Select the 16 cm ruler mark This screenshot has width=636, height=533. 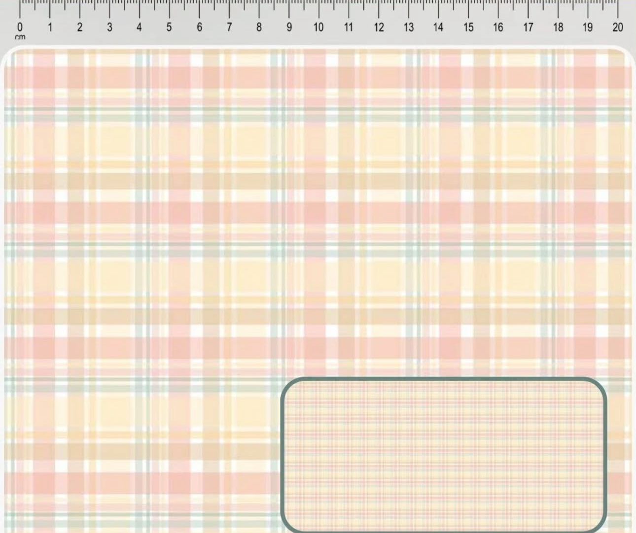[x=498, y=27]
